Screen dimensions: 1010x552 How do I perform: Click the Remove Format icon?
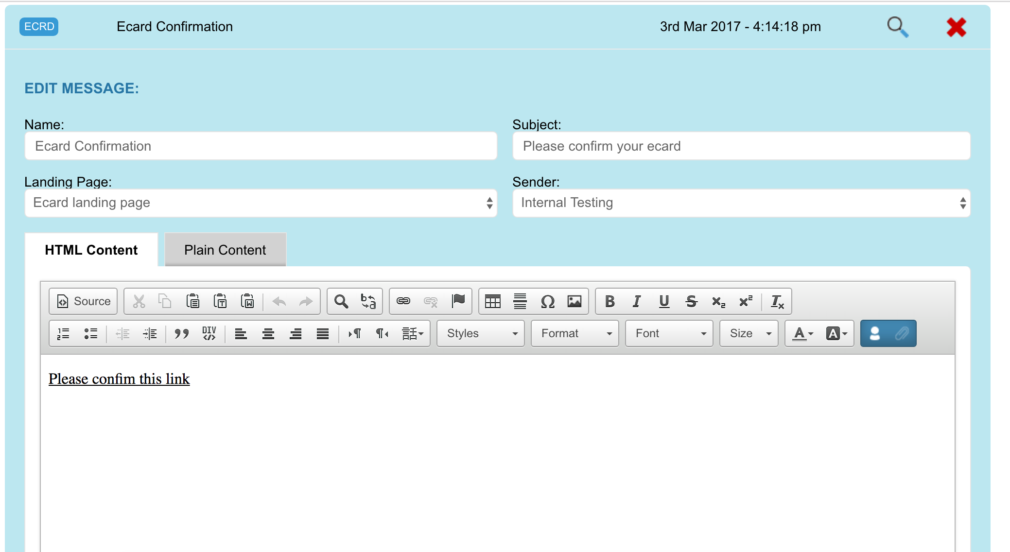(x=777, y=302)
